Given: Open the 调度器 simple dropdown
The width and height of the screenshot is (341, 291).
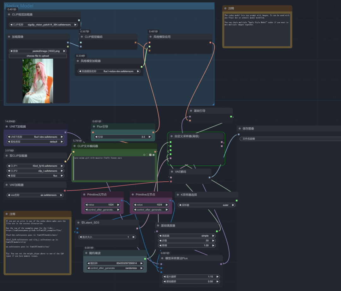Looking at the screenshot, I should pos(187,236).
